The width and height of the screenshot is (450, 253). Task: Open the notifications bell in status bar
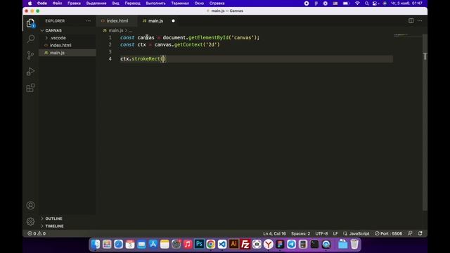420,233
